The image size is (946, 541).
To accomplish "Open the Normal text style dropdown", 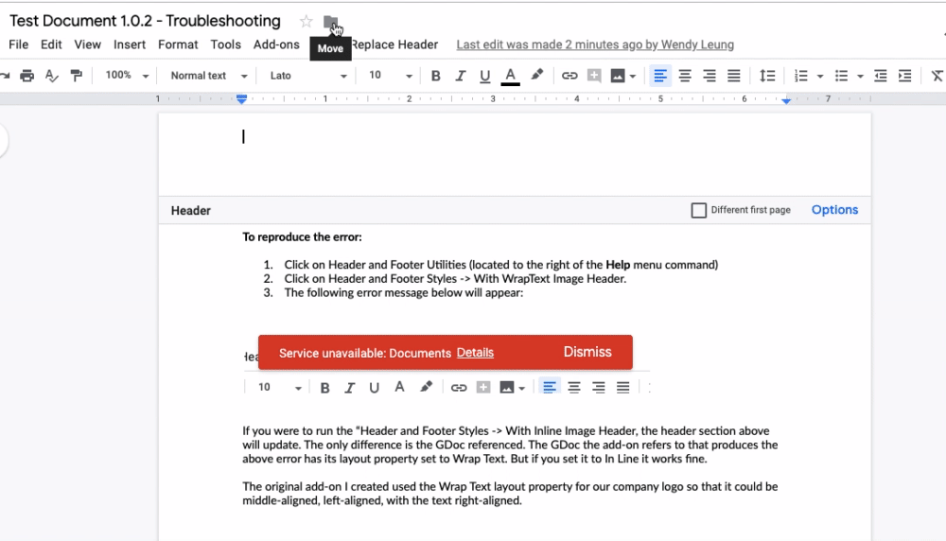I will click(x=209, y=76).
